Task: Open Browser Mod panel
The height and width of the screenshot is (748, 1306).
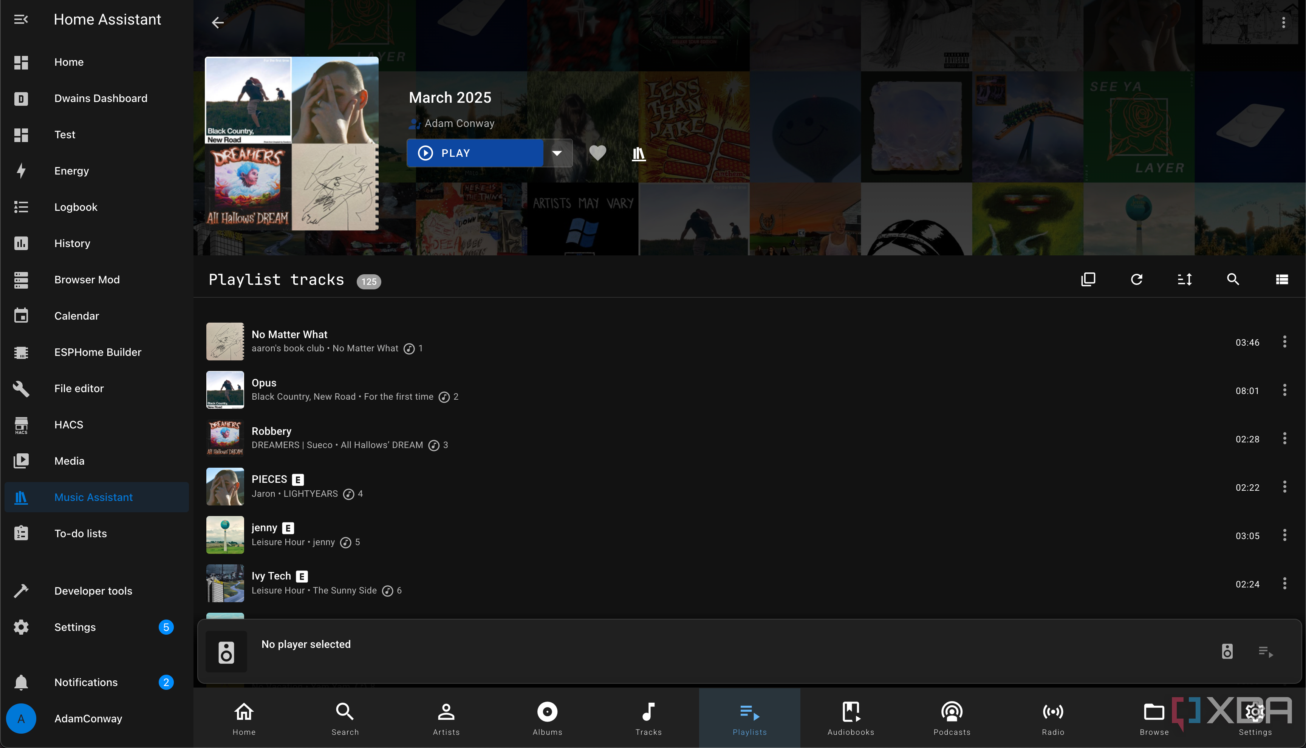Action: [x=97, y=280]
